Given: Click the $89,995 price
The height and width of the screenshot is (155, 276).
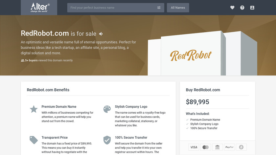Looking at the screenshot, I should point(197,102).
